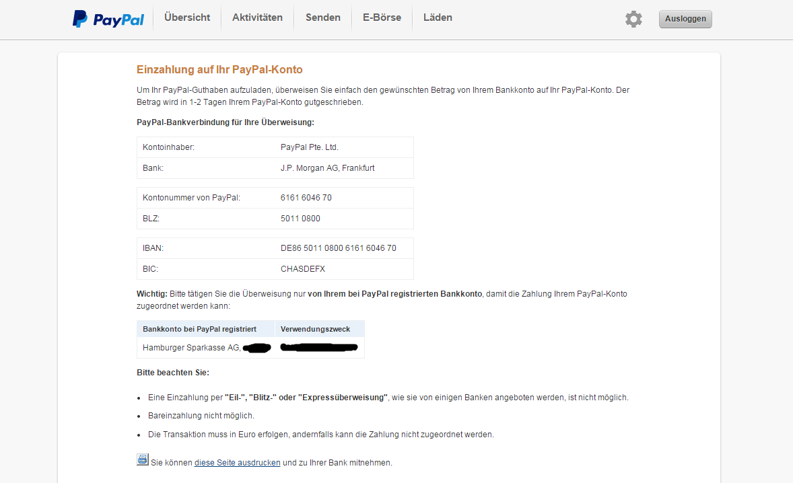Click BLZ value '5011 0800'
Image resolution: width=793 pixels, height=483 pixels.
(300, 219)
